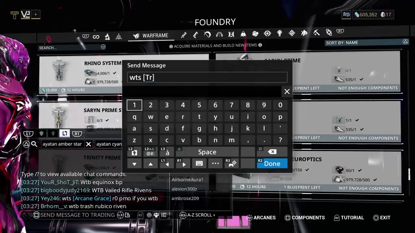Switch to symbols @#: keyboard layout

point(150,152)
